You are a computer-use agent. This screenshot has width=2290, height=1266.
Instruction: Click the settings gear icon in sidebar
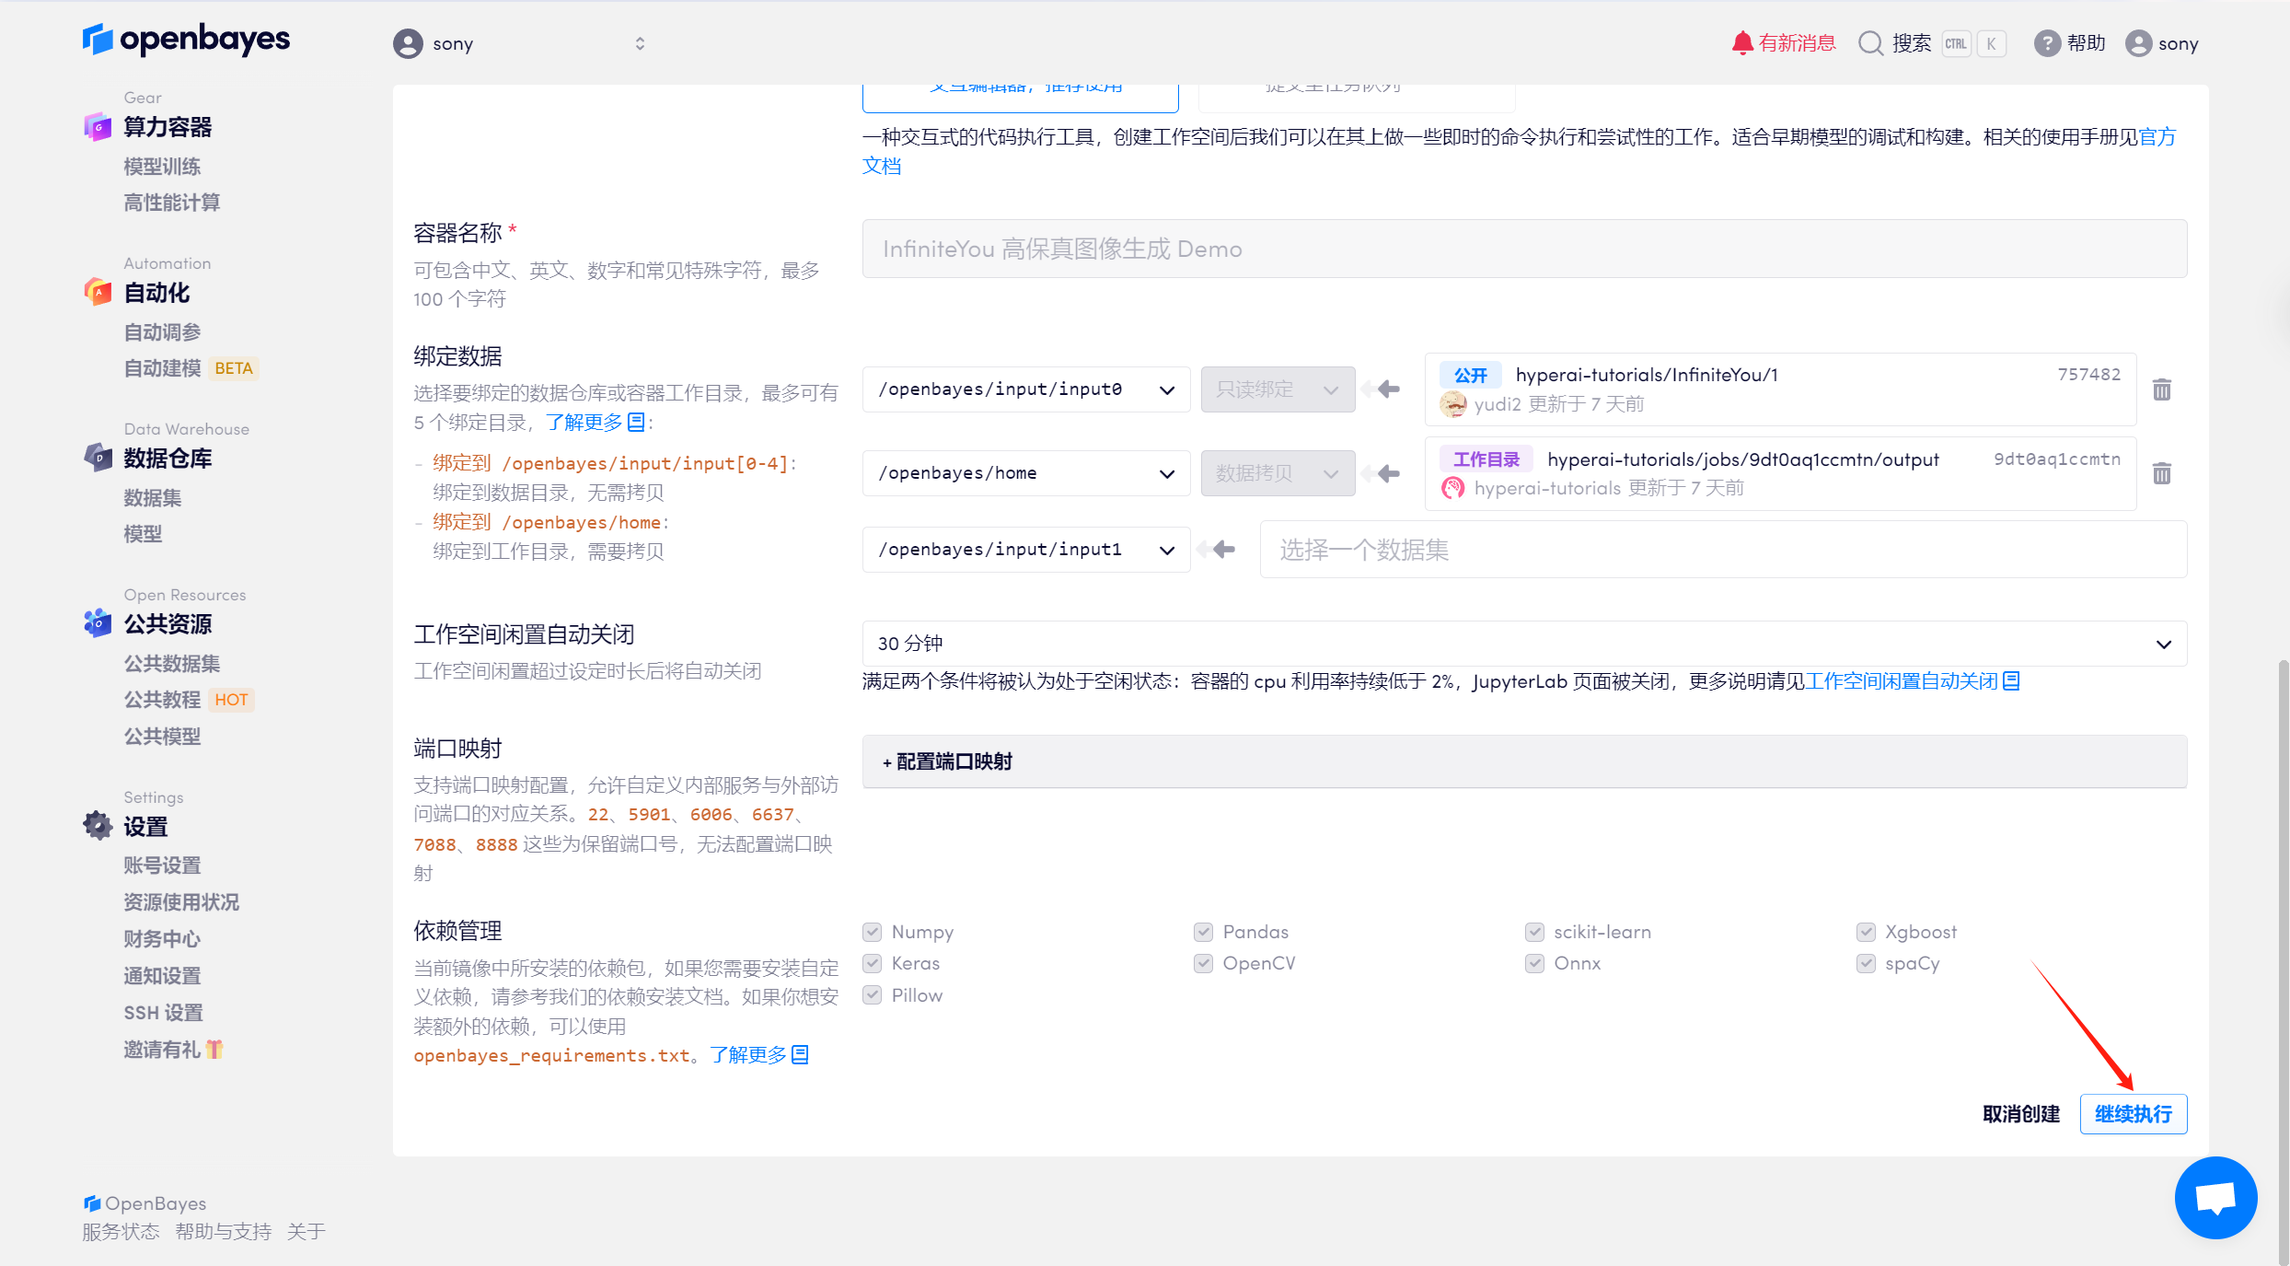(x=98, y=826)
